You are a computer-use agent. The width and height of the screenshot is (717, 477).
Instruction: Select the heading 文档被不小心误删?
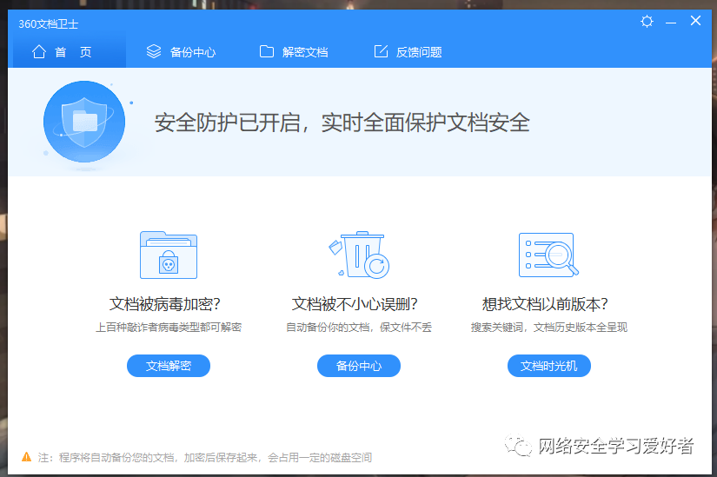coord(355,304)
